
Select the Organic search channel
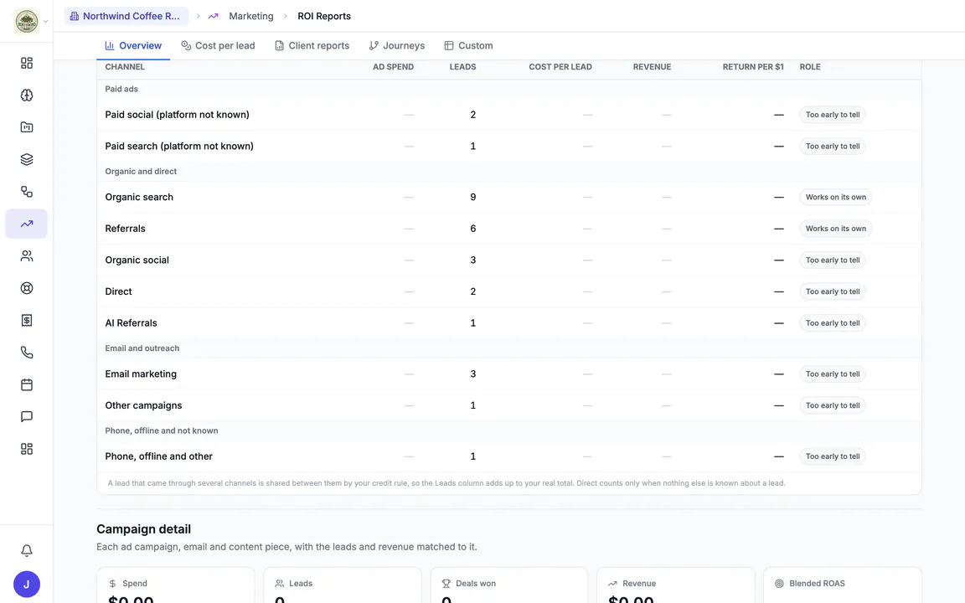(x=139, y=197)
